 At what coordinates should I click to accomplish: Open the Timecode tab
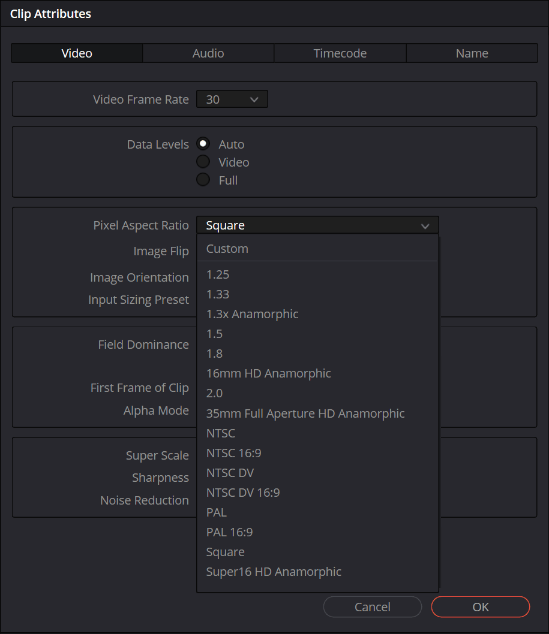(x=340, y=53)
